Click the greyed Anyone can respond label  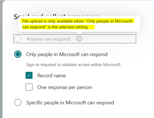48,39
